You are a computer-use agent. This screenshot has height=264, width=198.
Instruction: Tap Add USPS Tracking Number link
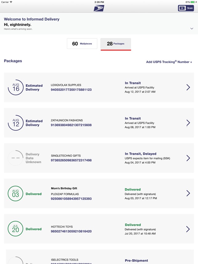point(169,62)
